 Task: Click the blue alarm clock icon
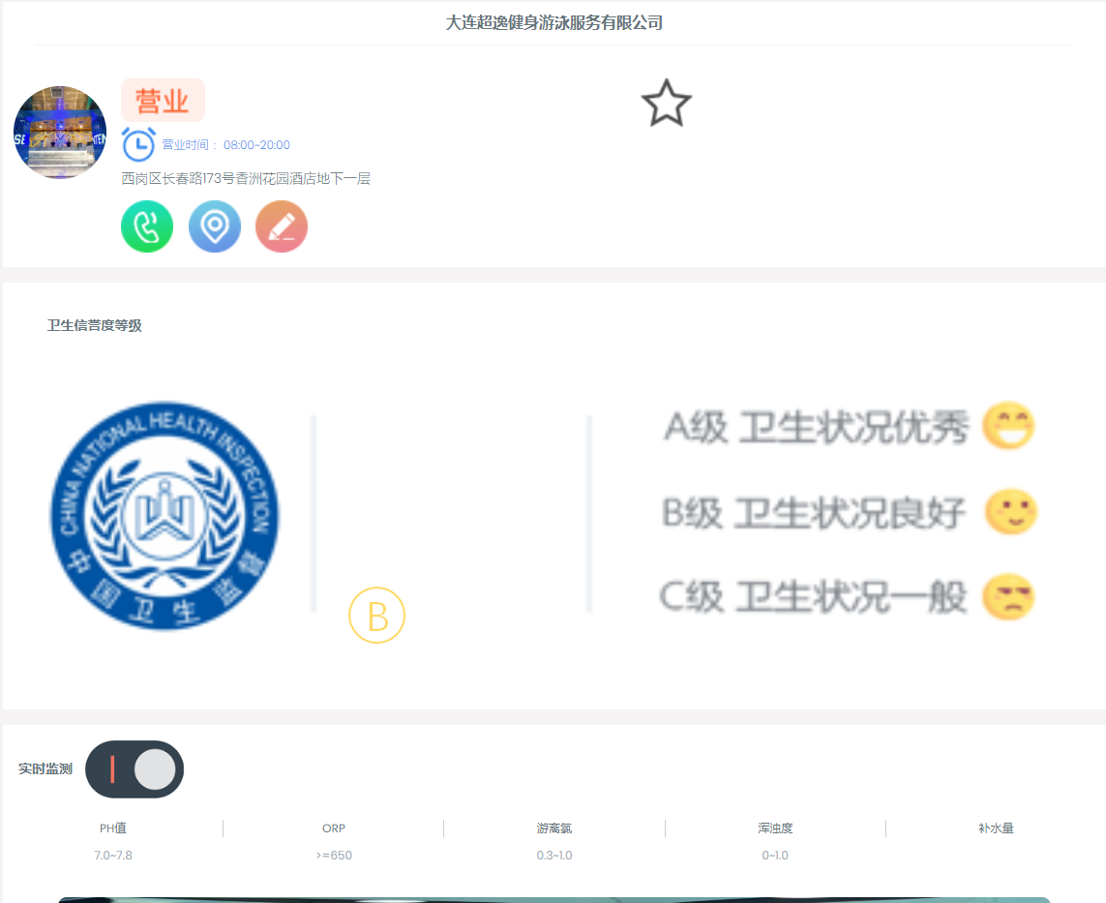138,144
